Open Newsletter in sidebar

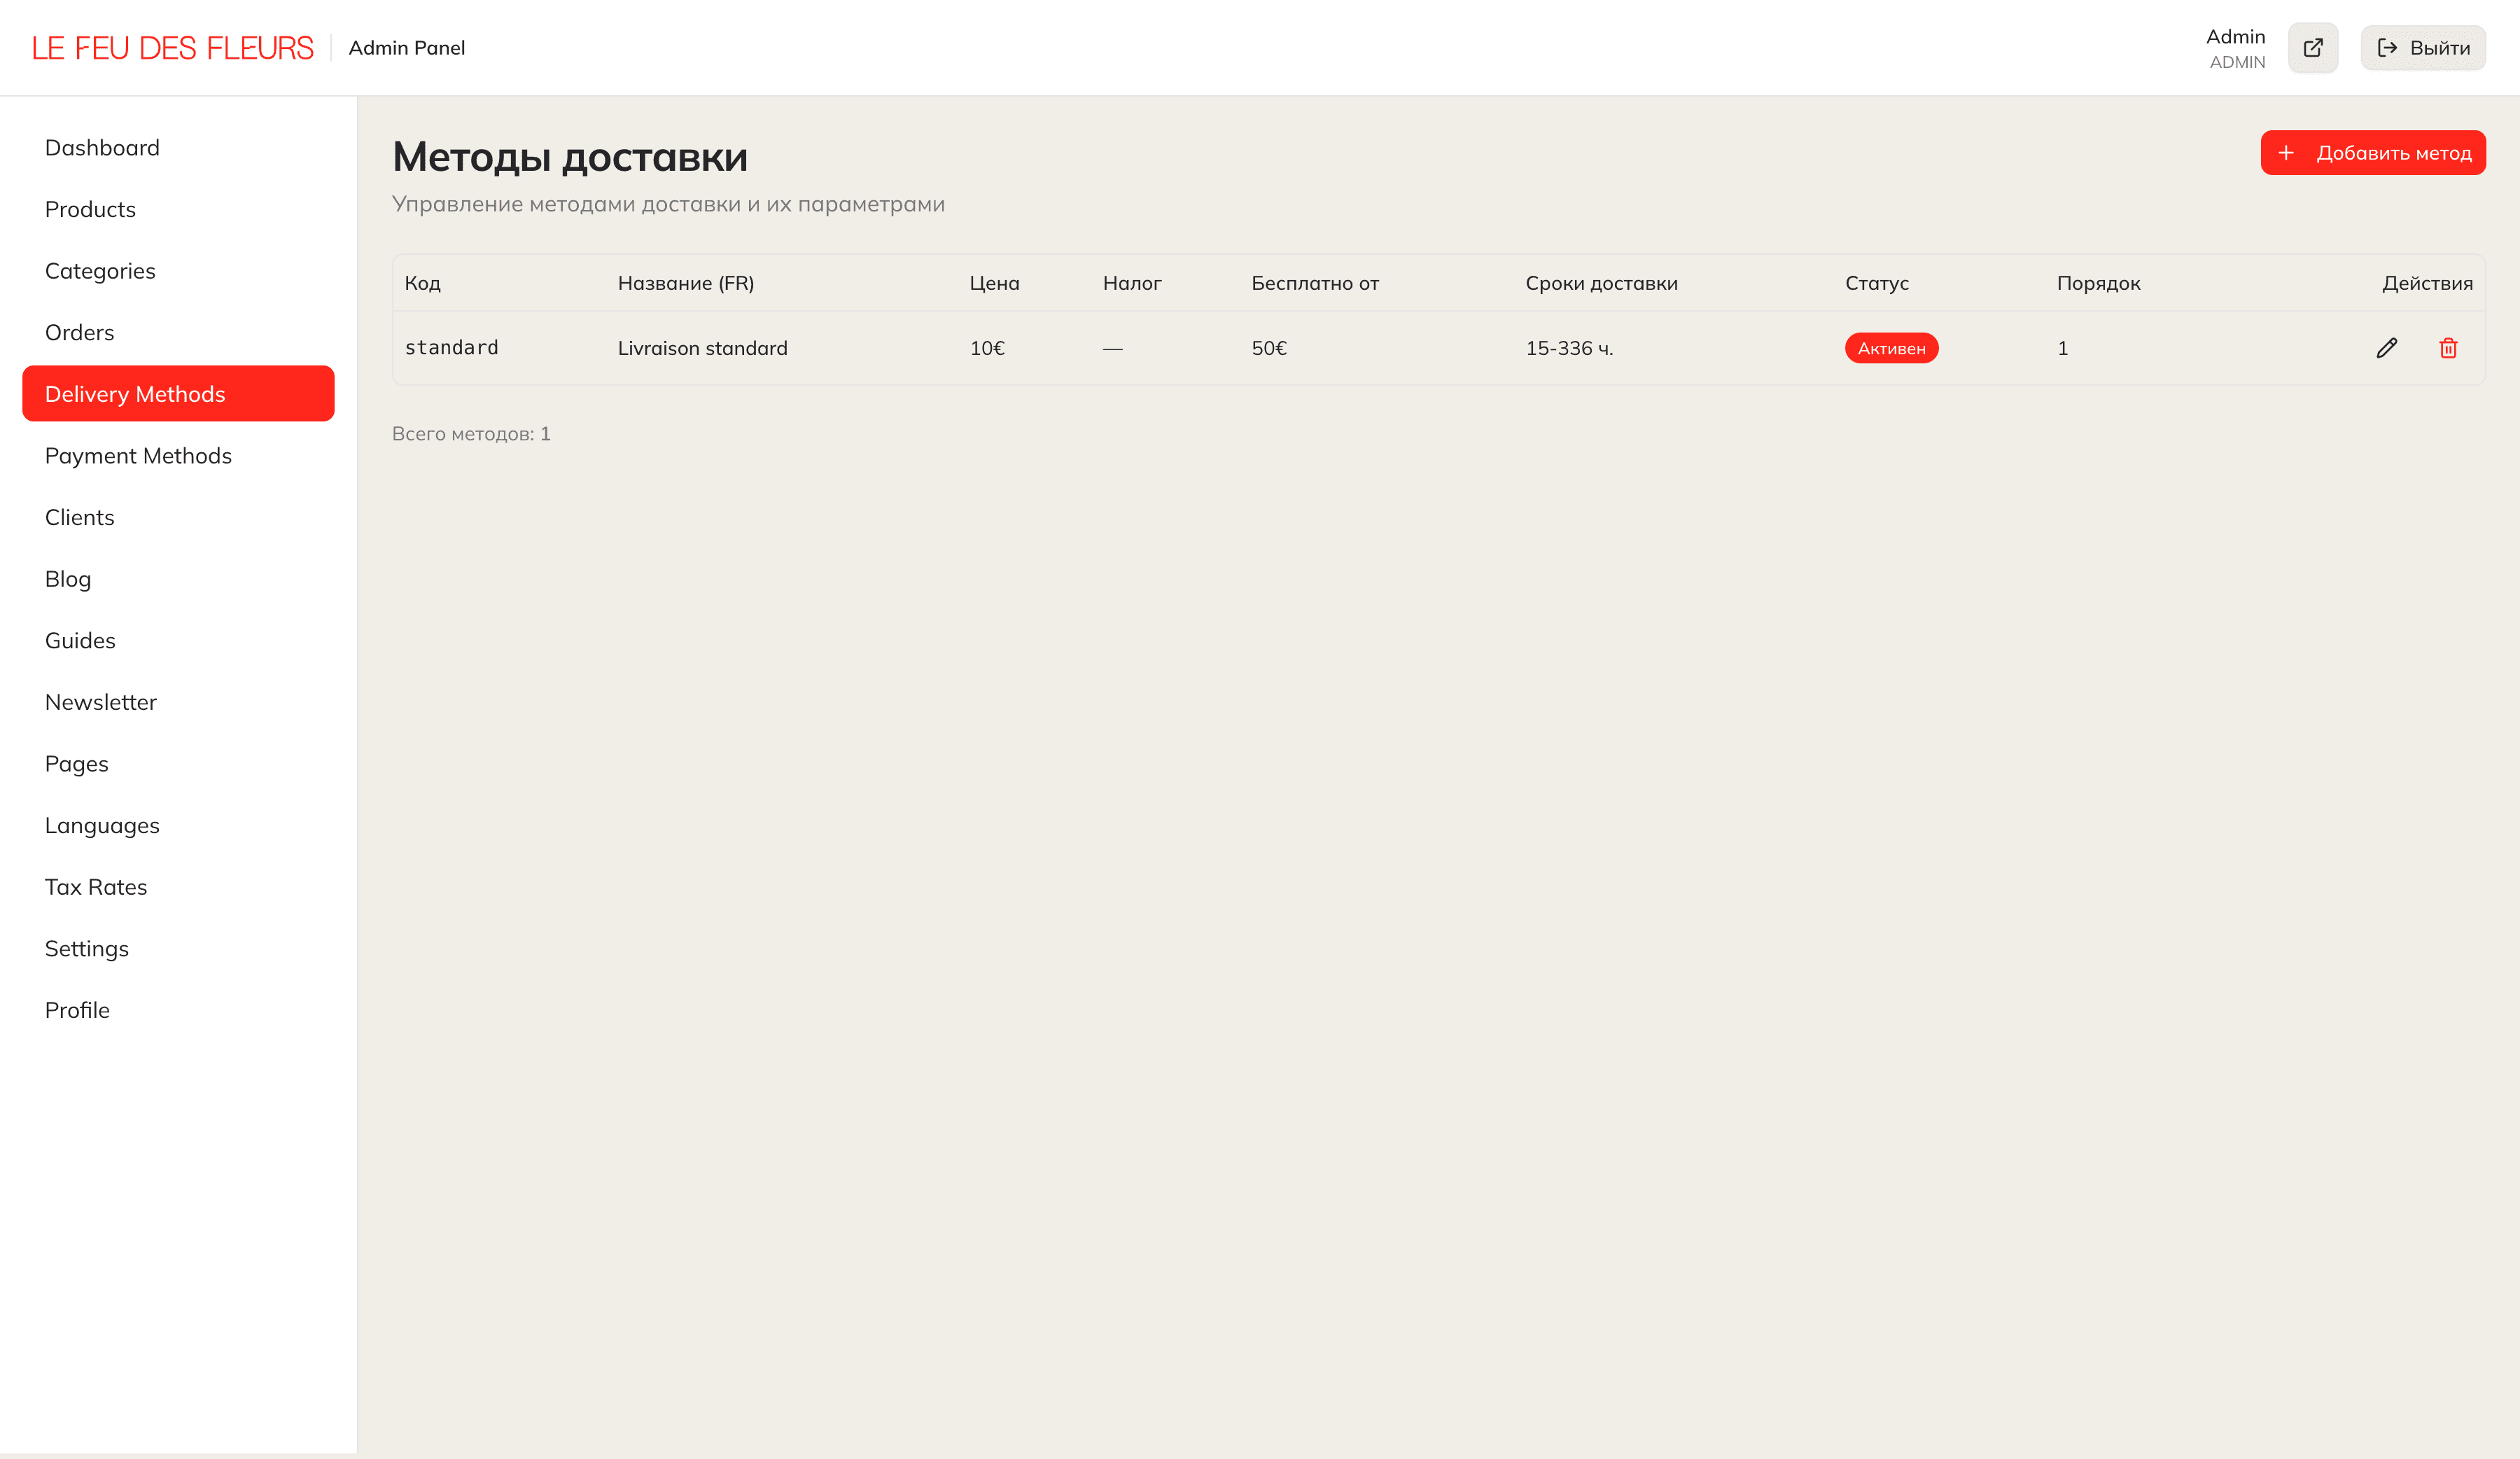tap(101, 702)
